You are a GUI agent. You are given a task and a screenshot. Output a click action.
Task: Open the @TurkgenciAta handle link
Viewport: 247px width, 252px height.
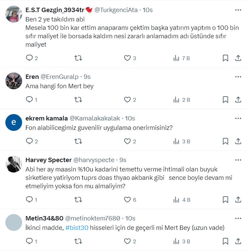pos(116,10)
